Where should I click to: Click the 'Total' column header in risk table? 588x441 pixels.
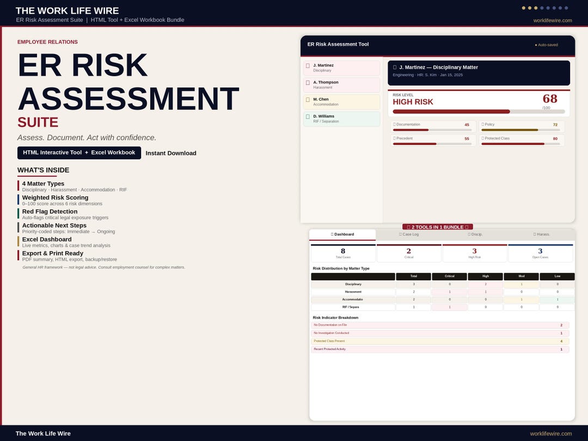coord(414,277)
